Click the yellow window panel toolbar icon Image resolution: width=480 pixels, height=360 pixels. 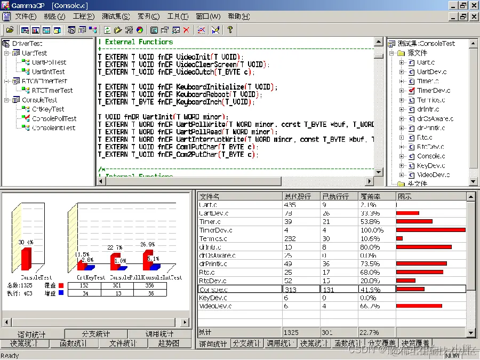click(57, 30)
